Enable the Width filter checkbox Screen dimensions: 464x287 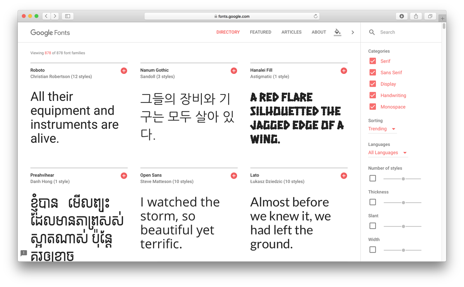(x=373, y=249)
